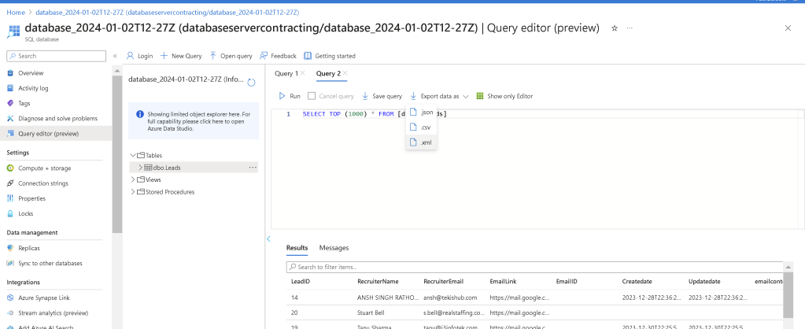Image resolution: width=805 pixels, height=329 pixels.
Task: Click the RecruiterName column header
Action: 378,282
